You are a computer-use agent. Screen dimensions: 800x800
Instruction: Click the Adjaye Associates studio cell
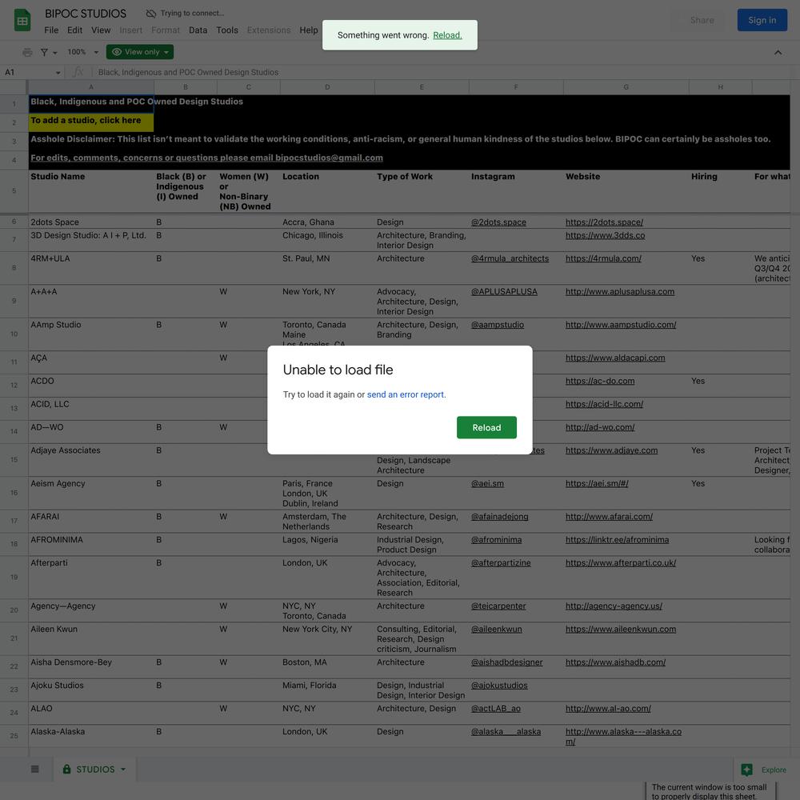pyautogui.click(x=91, y=460)
